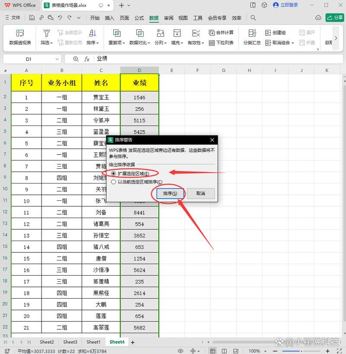Close the 排序警告 dialog
Image resolution: width=346 pixels, height=354 pixels.
click(x=212, y=140)
